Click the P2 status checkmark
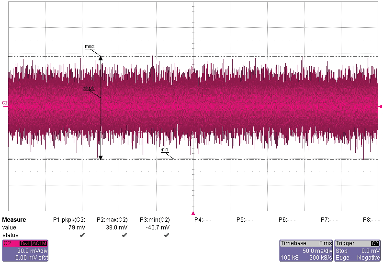The image size is (383, 262). point(124,235)
